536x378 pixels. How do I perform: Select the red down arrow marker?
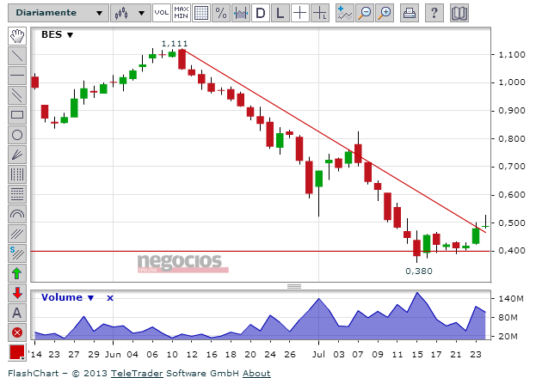[17, 293]
